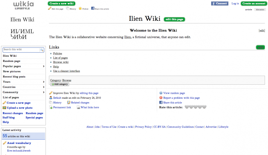This screenshot has height=155, width=268.
Task: Expand the Years submenu
Action: pyautogui.click(x=44, y=82)
